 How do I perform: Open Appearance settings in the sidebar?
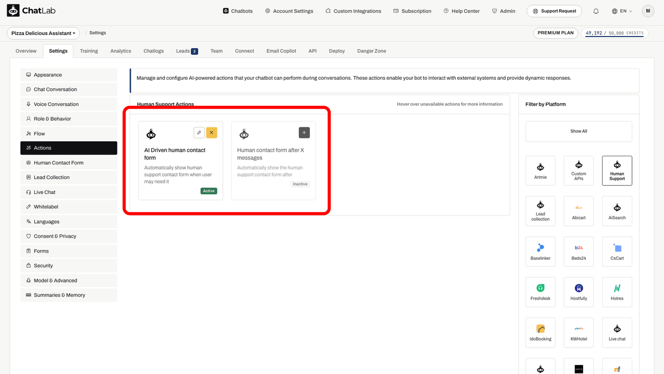click(69, 75)
